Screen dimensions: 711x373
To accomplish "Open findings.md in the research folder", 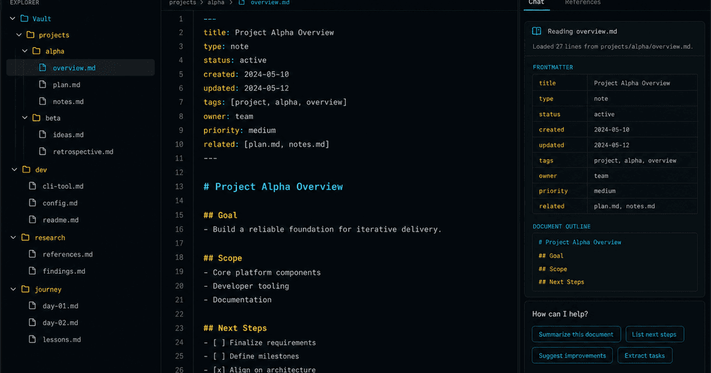I will click(x=64, y=271).
